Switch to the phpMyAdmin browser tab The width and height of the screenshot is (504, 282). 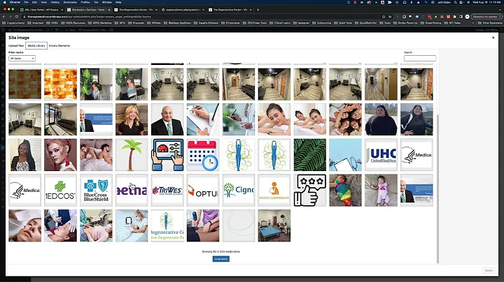pyautogui.click(x=183, y=10)
